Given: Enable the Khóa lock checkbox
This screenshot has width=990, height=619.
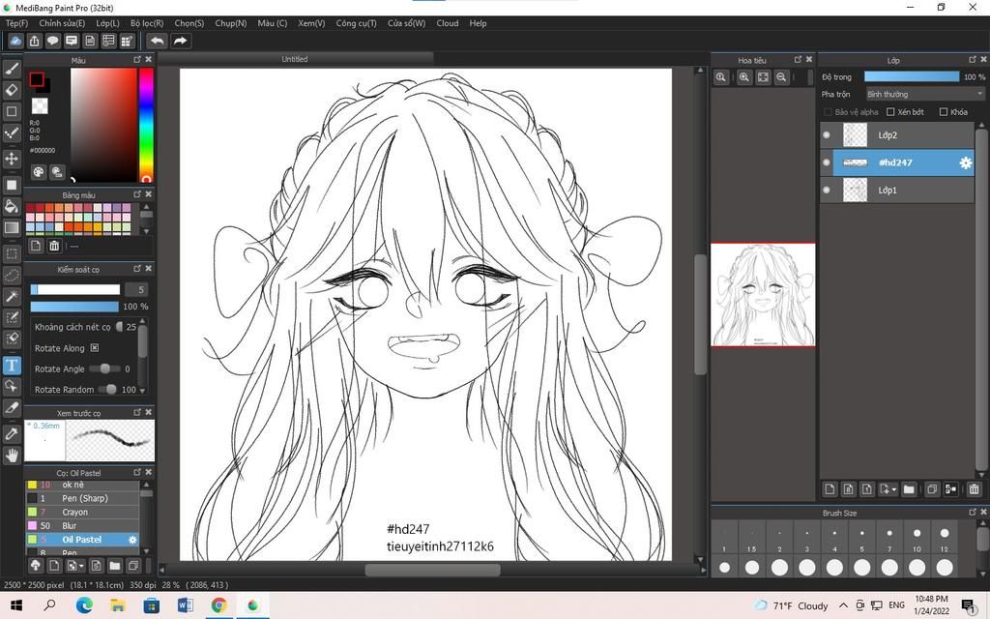Looking at the screenshot, I should click(x=944, y=112).
